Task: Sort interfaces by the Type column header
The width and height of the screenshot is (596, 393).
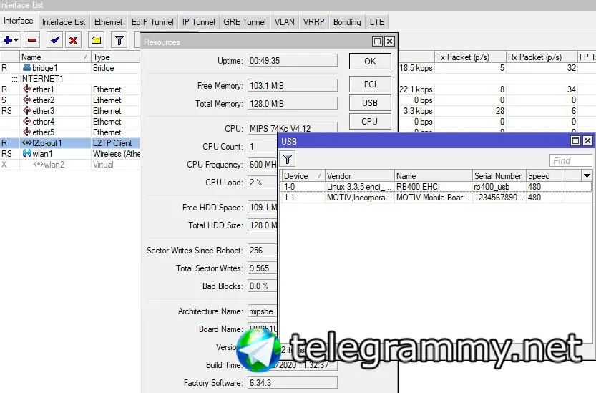Action: (116, 57)
